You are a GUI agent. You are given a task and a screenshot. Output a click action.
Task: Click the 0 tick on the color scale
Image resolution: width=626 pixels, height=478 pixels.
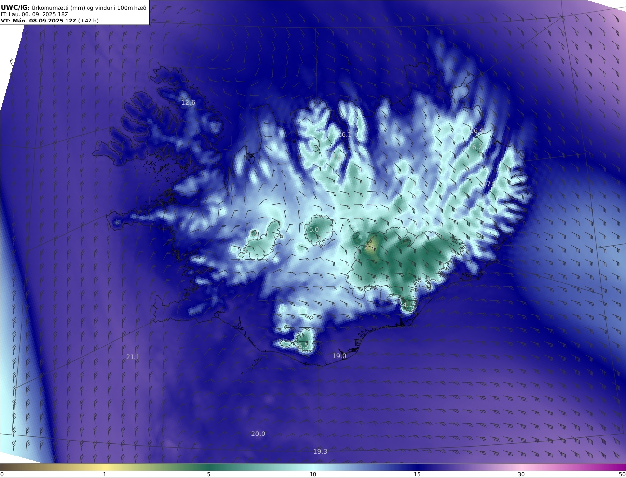point(2,474)
